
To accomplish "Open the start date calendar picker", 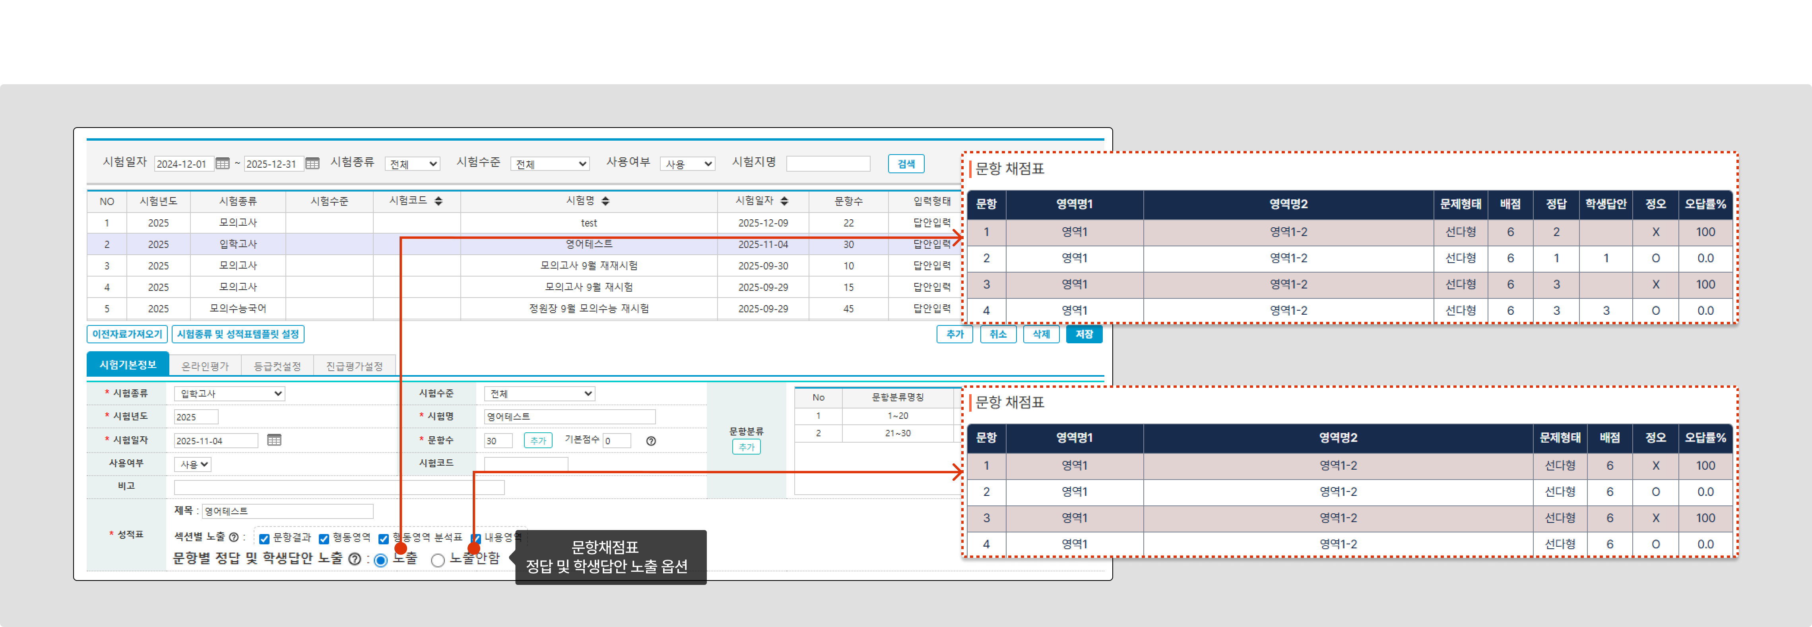I will tap(222, 164).
